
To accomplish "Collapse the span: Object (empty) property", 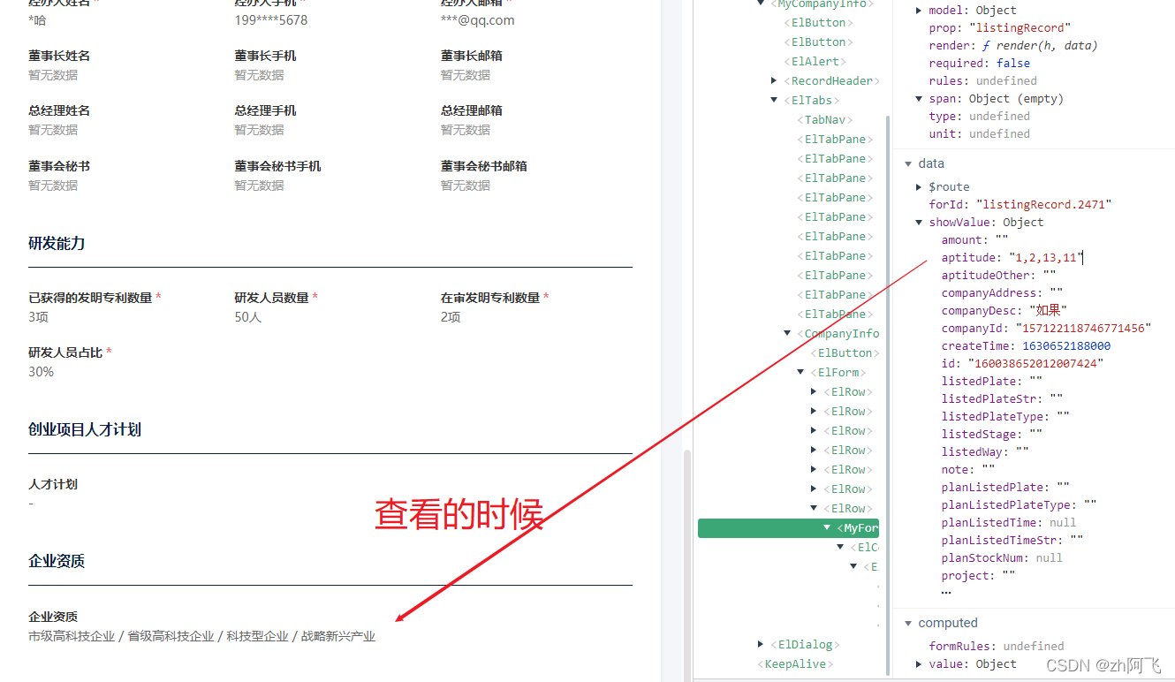I will (920, 98).
